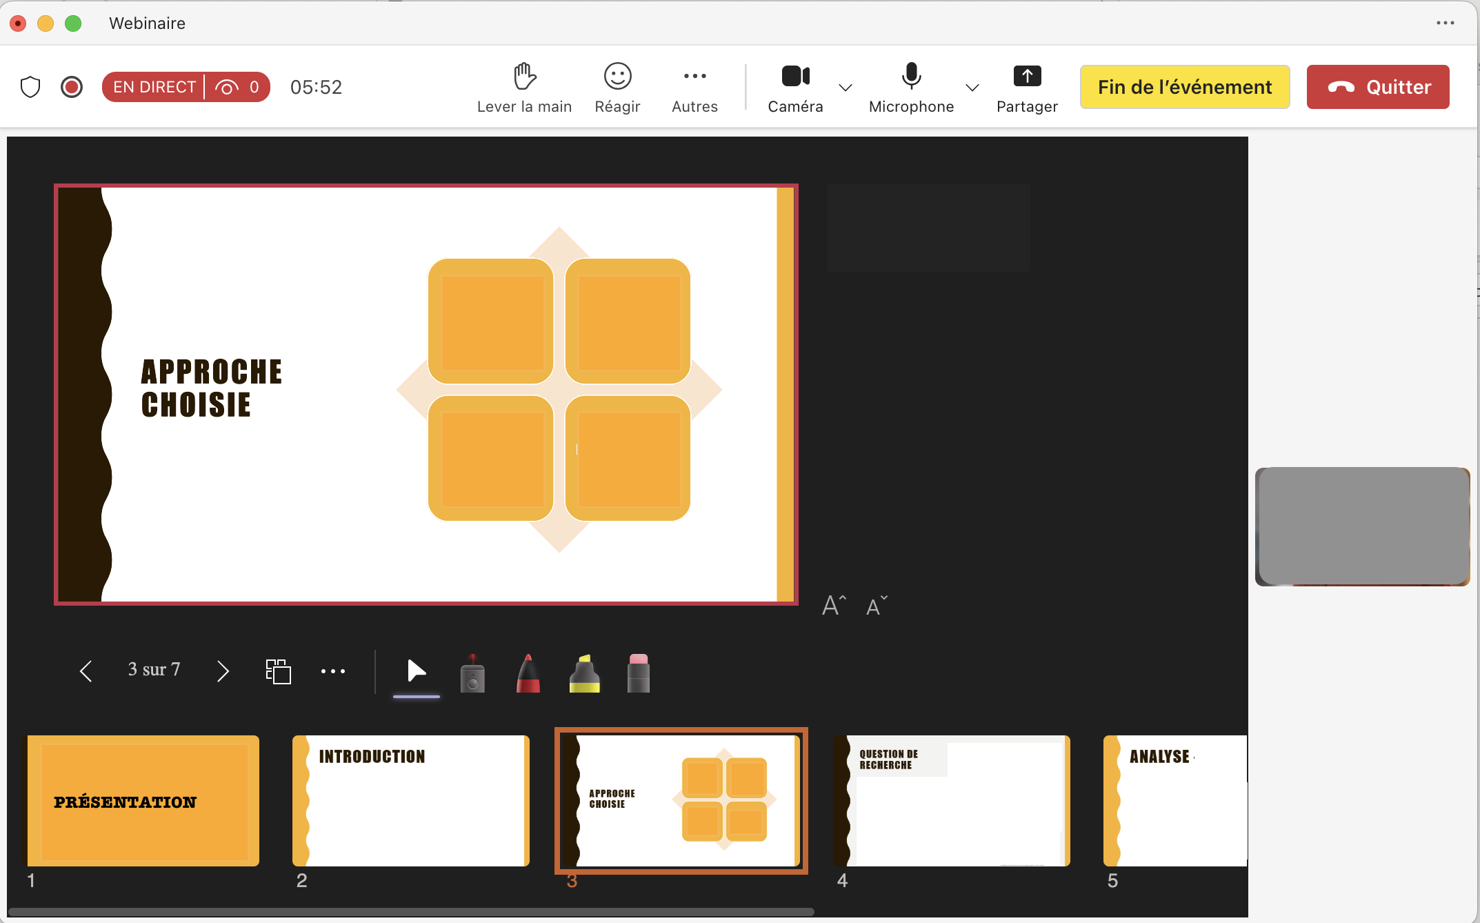The height and width of the screenshot is (923, 1480).
Task: Select the red pen tool
Action: point(528,673)
